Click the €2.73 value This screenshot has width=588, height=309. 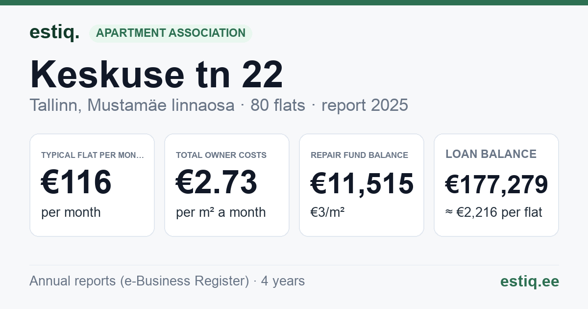(216, 183)
